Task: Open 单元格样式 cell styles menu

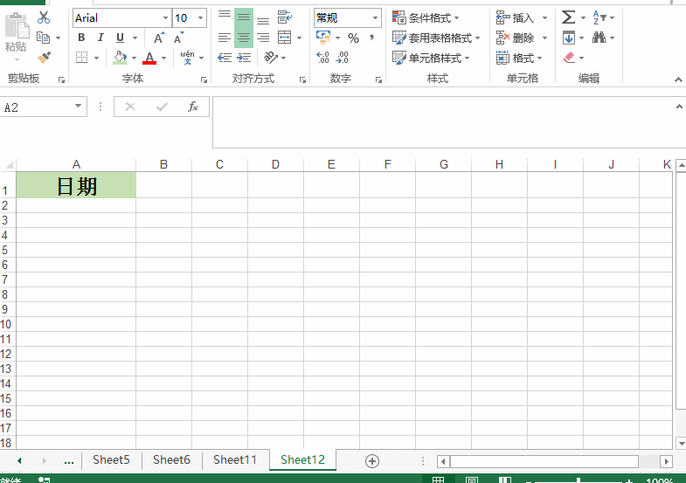Action: (431, 58)
